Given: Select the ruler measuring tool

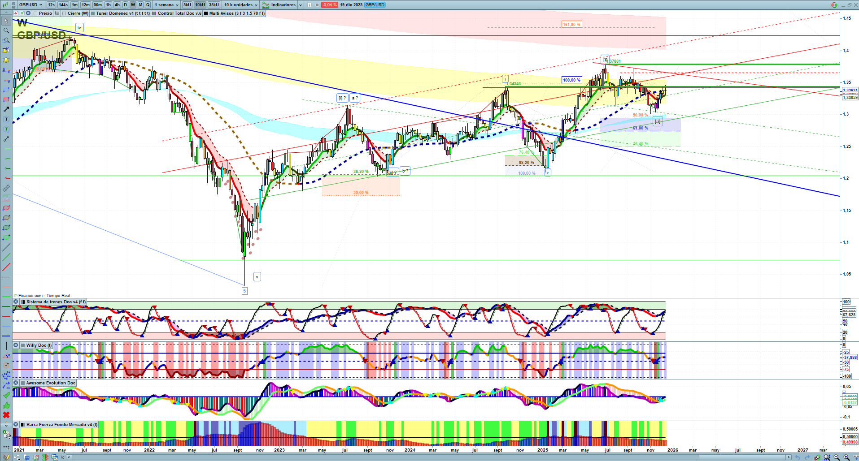Looking at the screenshot, I should 6,188.
